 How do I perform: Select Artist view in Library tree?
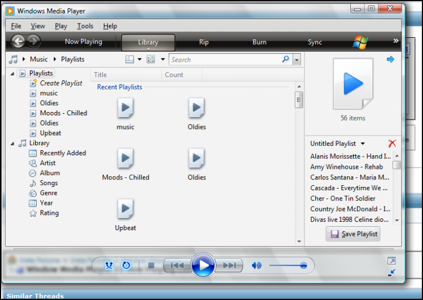tap(48, 163)
